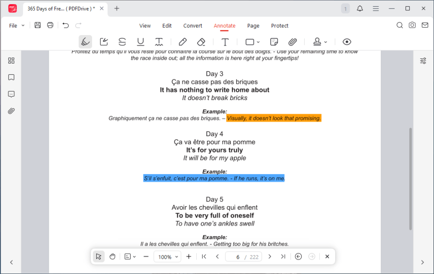Screen dimensions: 434x274
Task: Go to the Protect tab
Action: click(x=280, y=26)
